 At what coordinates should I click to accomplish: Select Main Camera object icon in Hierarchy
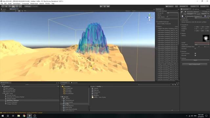click(x=4, y=88)
